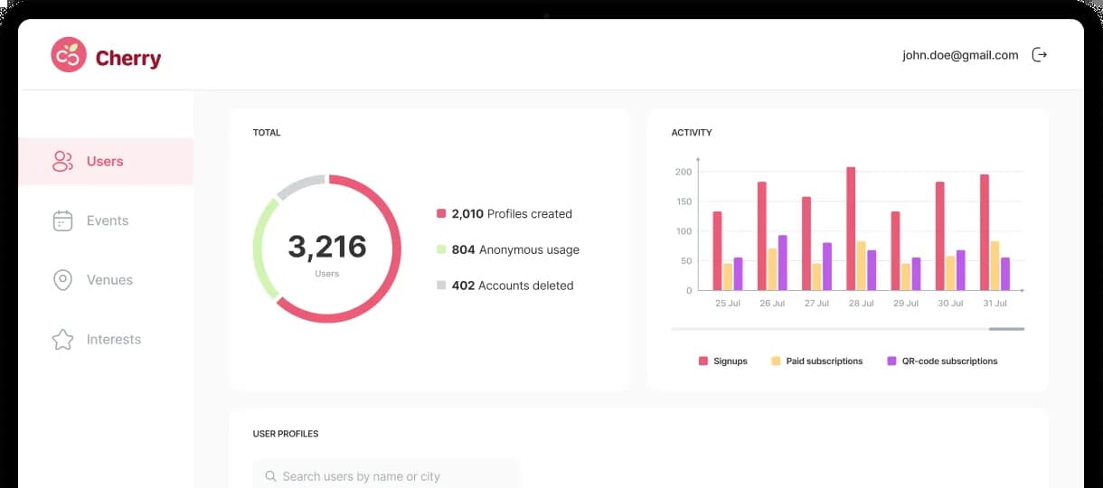
Task: Click the Venues location pin icon
Action: [x=62, y=280]
